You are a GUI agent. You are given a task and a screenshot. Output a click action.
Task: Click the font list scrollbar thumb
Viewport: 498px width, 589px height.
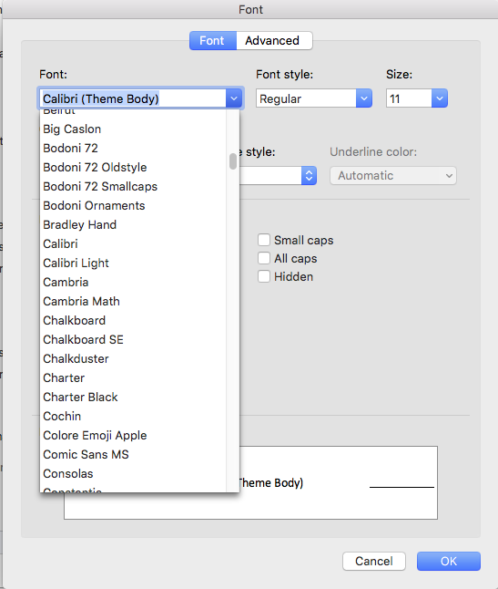(x=233, y=161)
